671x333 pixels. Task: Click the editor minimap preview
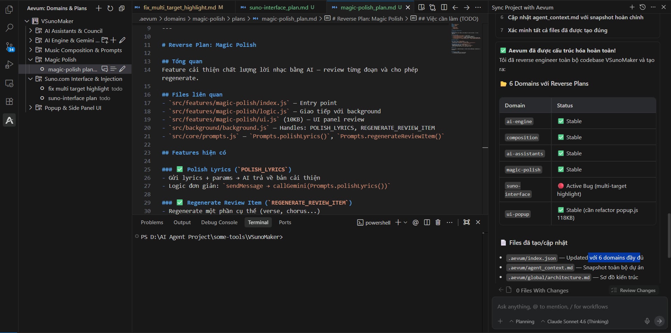[466, 38]
